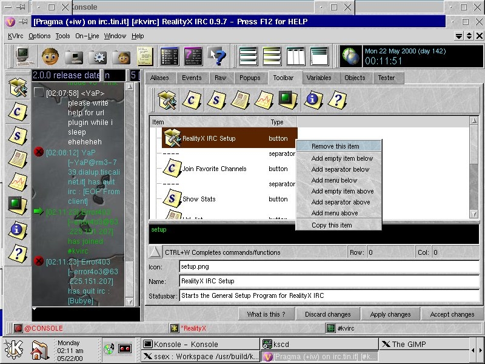
Task: Click the Accept changes button
Action: [452, 314]
